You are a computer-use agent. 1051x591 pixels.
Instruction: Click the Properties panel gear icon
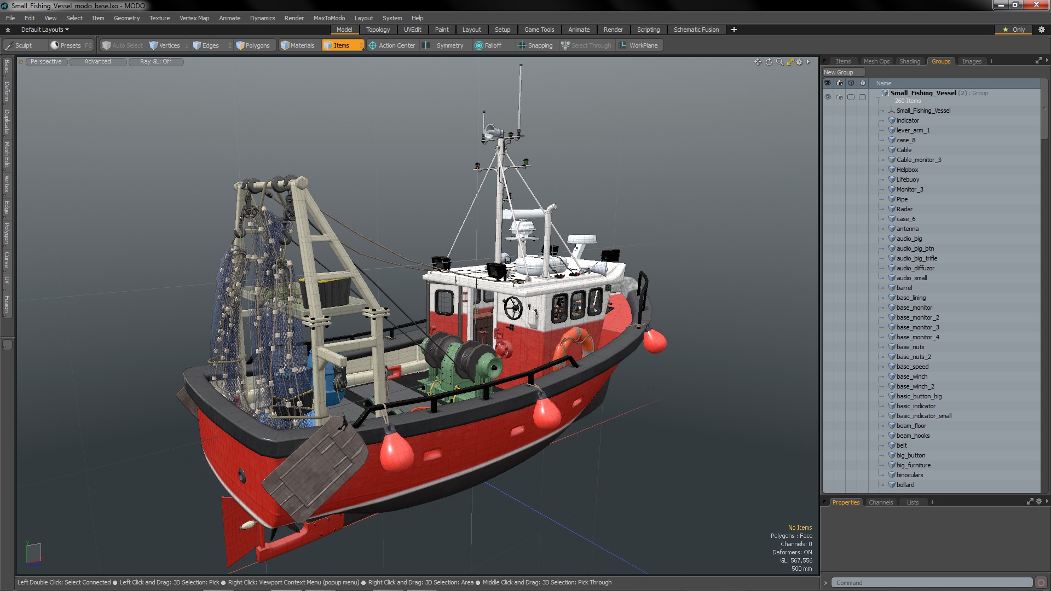pyautogui.click(x=1039, y=502)
